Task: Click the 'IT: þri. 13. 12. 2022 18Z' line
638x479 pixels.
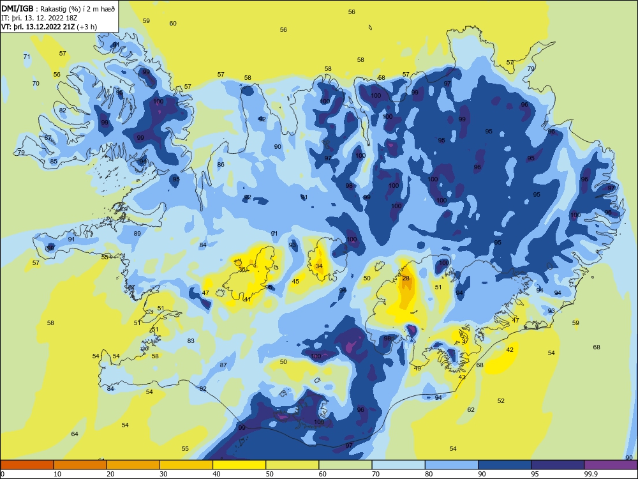Action: click(40, 18)
